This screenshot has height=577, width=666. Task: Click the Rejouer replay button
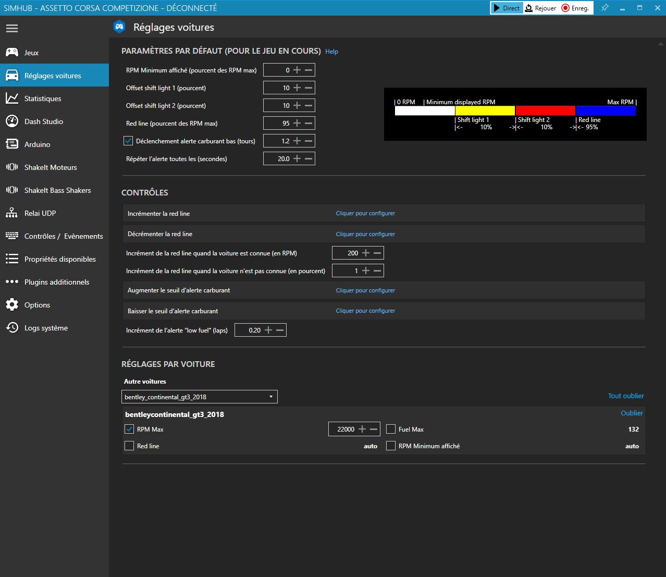coord(540,8)
